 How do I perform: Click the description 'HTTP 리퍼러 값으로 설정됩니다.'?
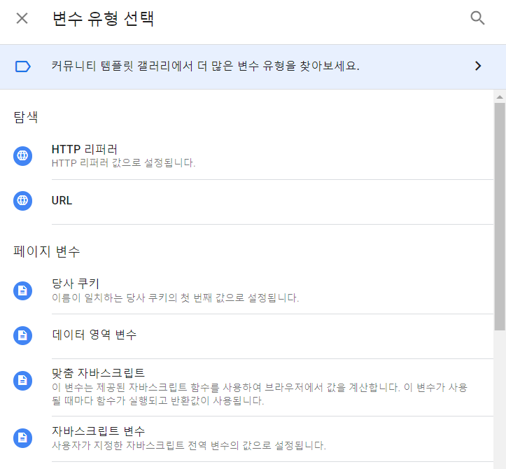point(124,163)
